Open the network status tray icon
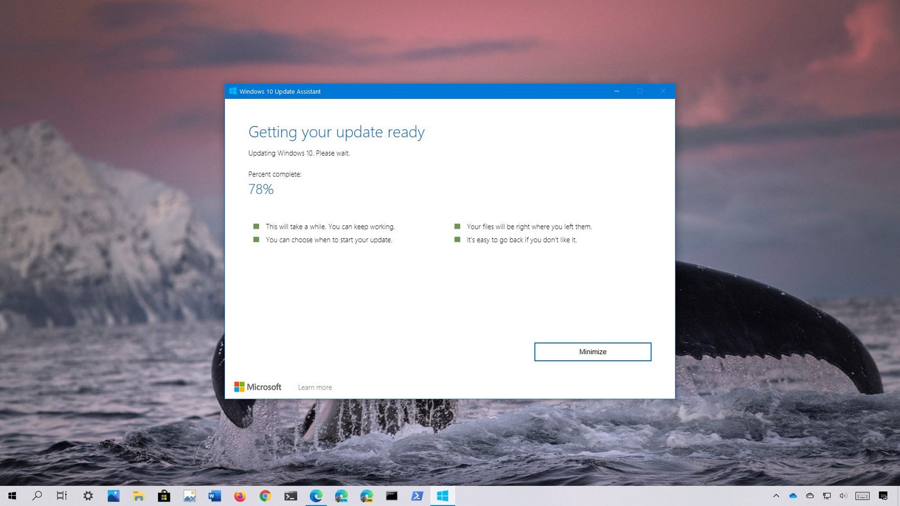Screen dimensions: 900x506 click(826, 496)
